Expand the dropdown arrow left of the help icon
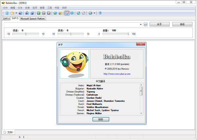Image resolution: width=197 pixels, height=140 pixels. coord(95,13)
